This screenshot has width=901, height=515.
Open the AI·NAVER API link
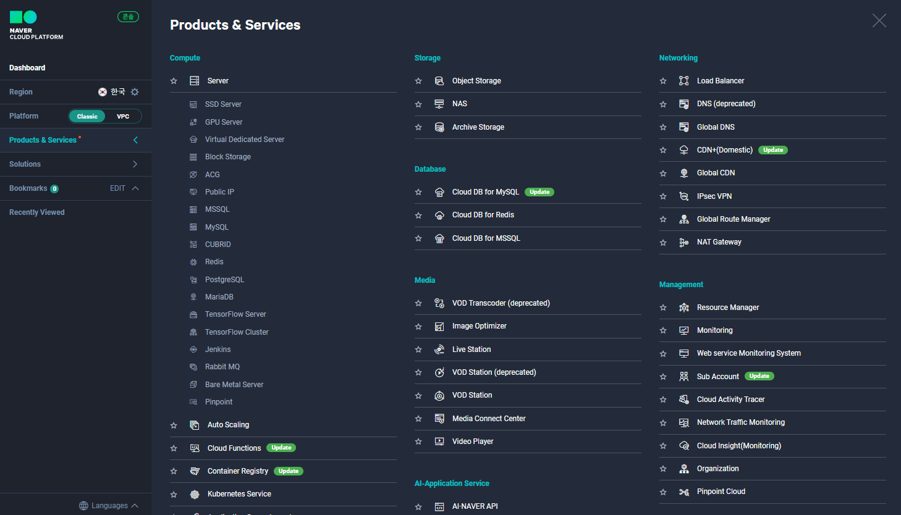coord(475,506)
